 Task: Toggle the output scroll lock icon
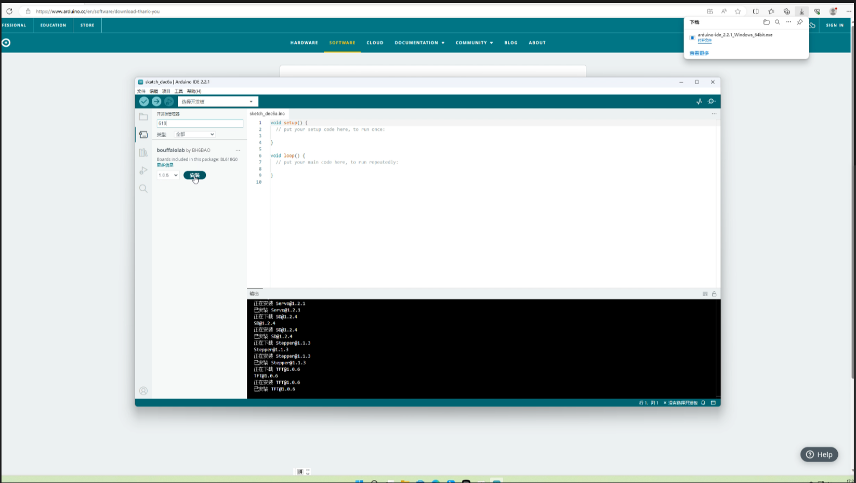click(714, 294)
